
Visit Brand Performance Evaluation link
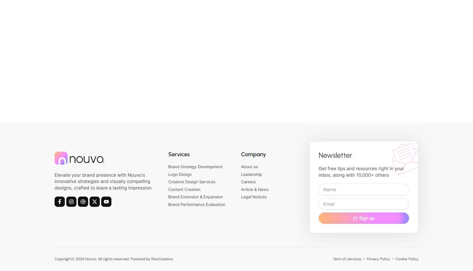pyautogui.click(x=197, y=205)
